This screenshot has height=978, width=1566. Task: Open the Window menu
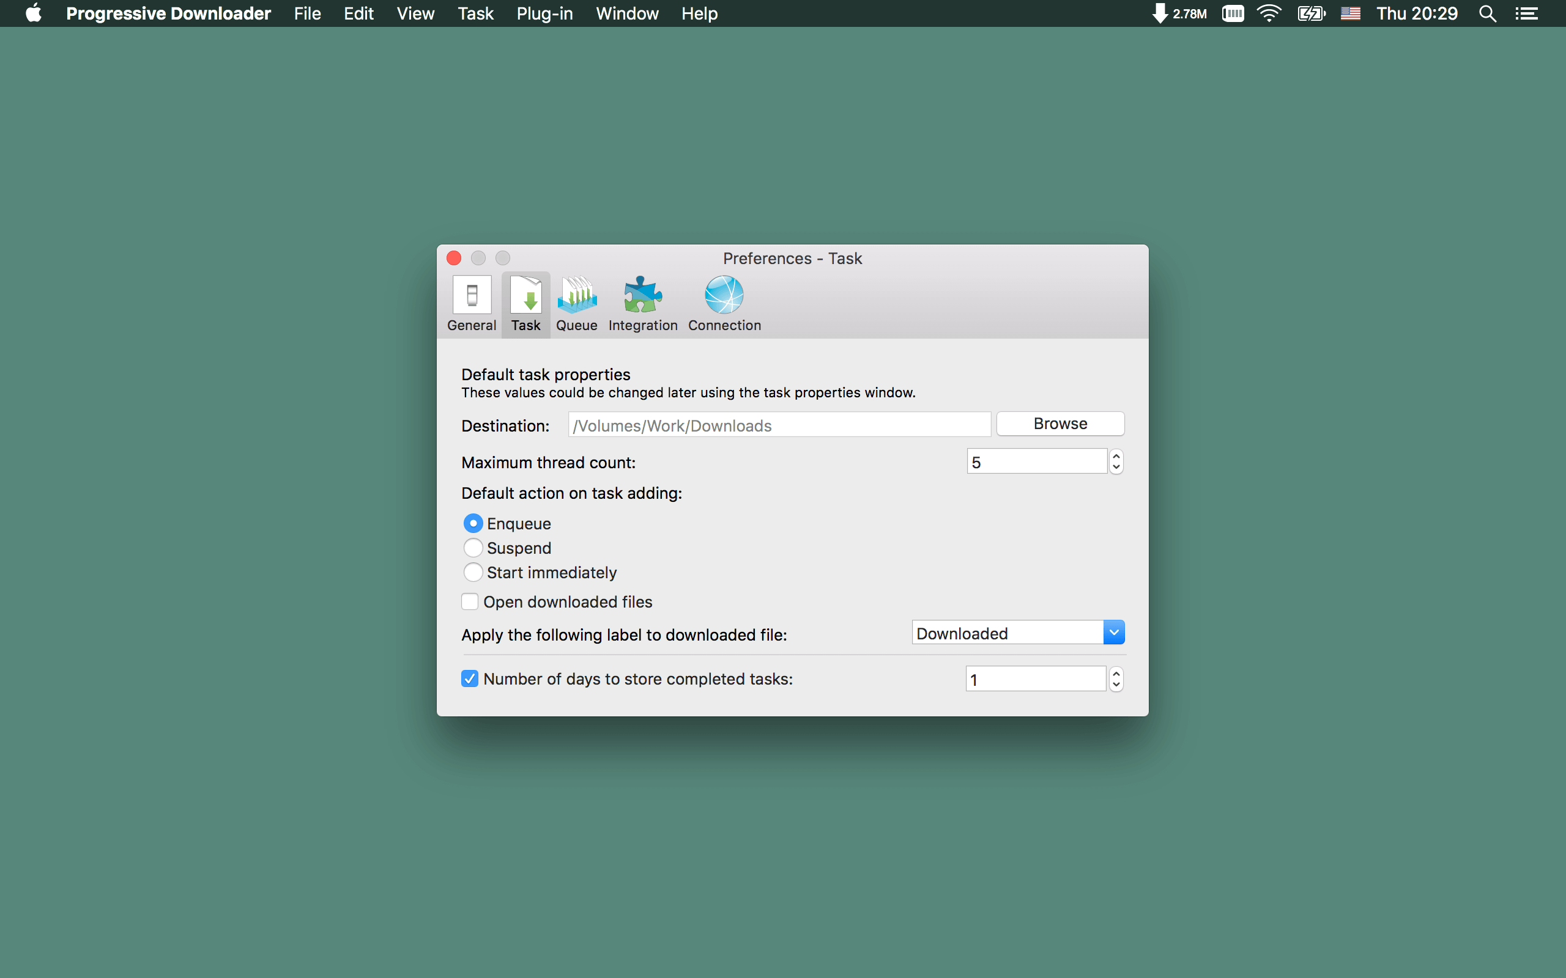[x=627, y=13]
